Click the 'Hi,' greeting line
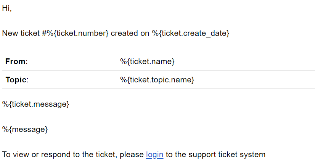The image size is (315, 164). click(x=7, y=8)
